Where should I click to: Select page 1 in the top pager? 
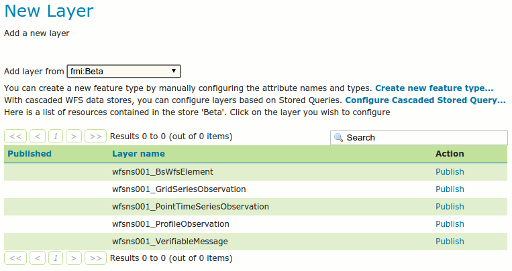(x=56, y=137)
